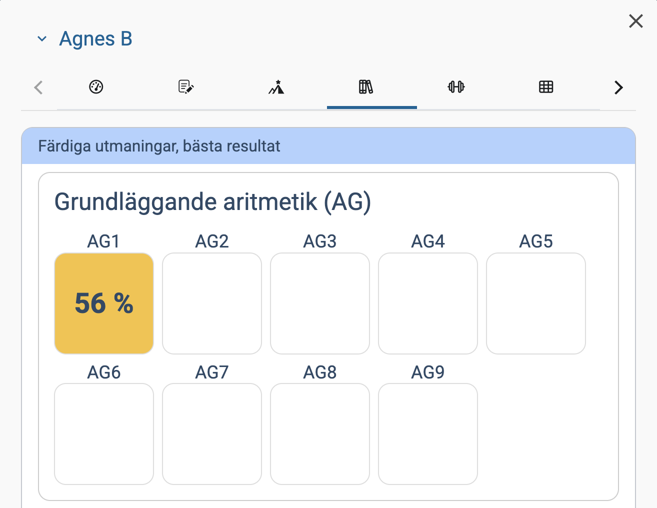Open the table grid tab

tap(546, 87)
